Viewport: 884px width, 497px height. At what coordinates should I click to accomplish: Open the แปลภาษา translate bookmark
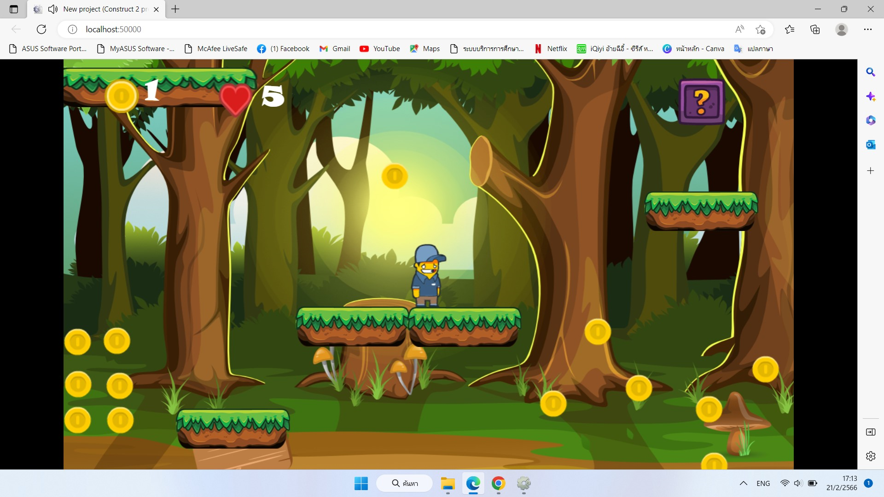click(753, 49)
